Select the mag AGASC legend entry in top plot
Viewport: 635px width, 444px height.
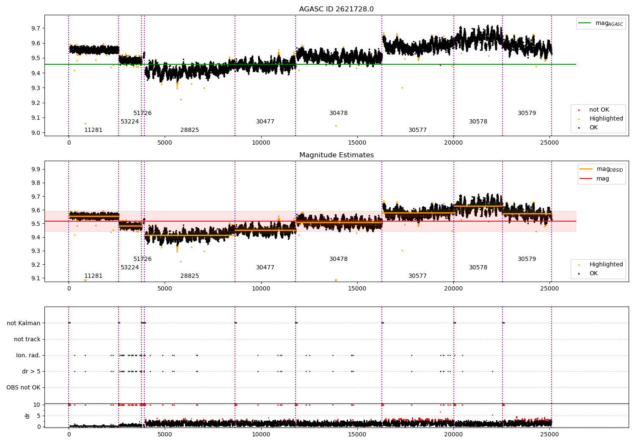click(601, 23)
